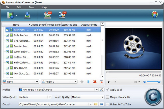Open the Edit menu
This screenshot has width=164, height=109.
tap(19, 7)
